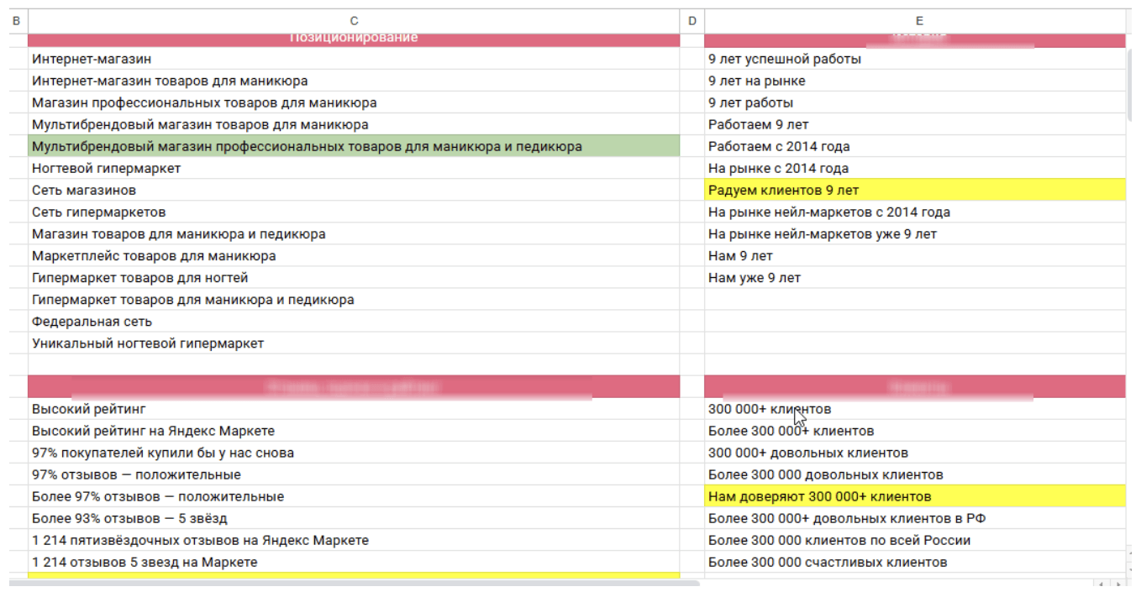This screenshot has width=1141, height=592.
Task: Select cell '9 лет работы'
Action: (915, 102)
